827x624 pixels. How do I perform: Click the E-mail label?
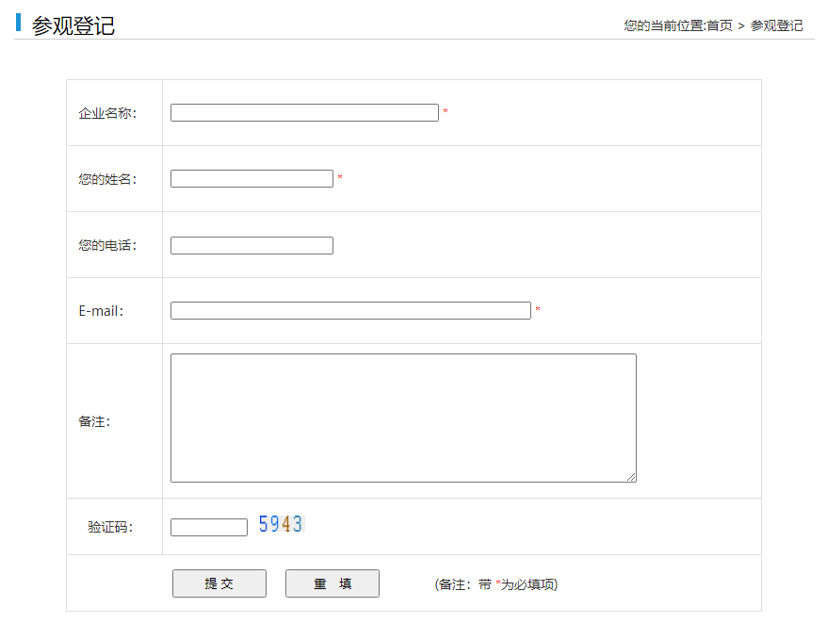coord(101,311)
